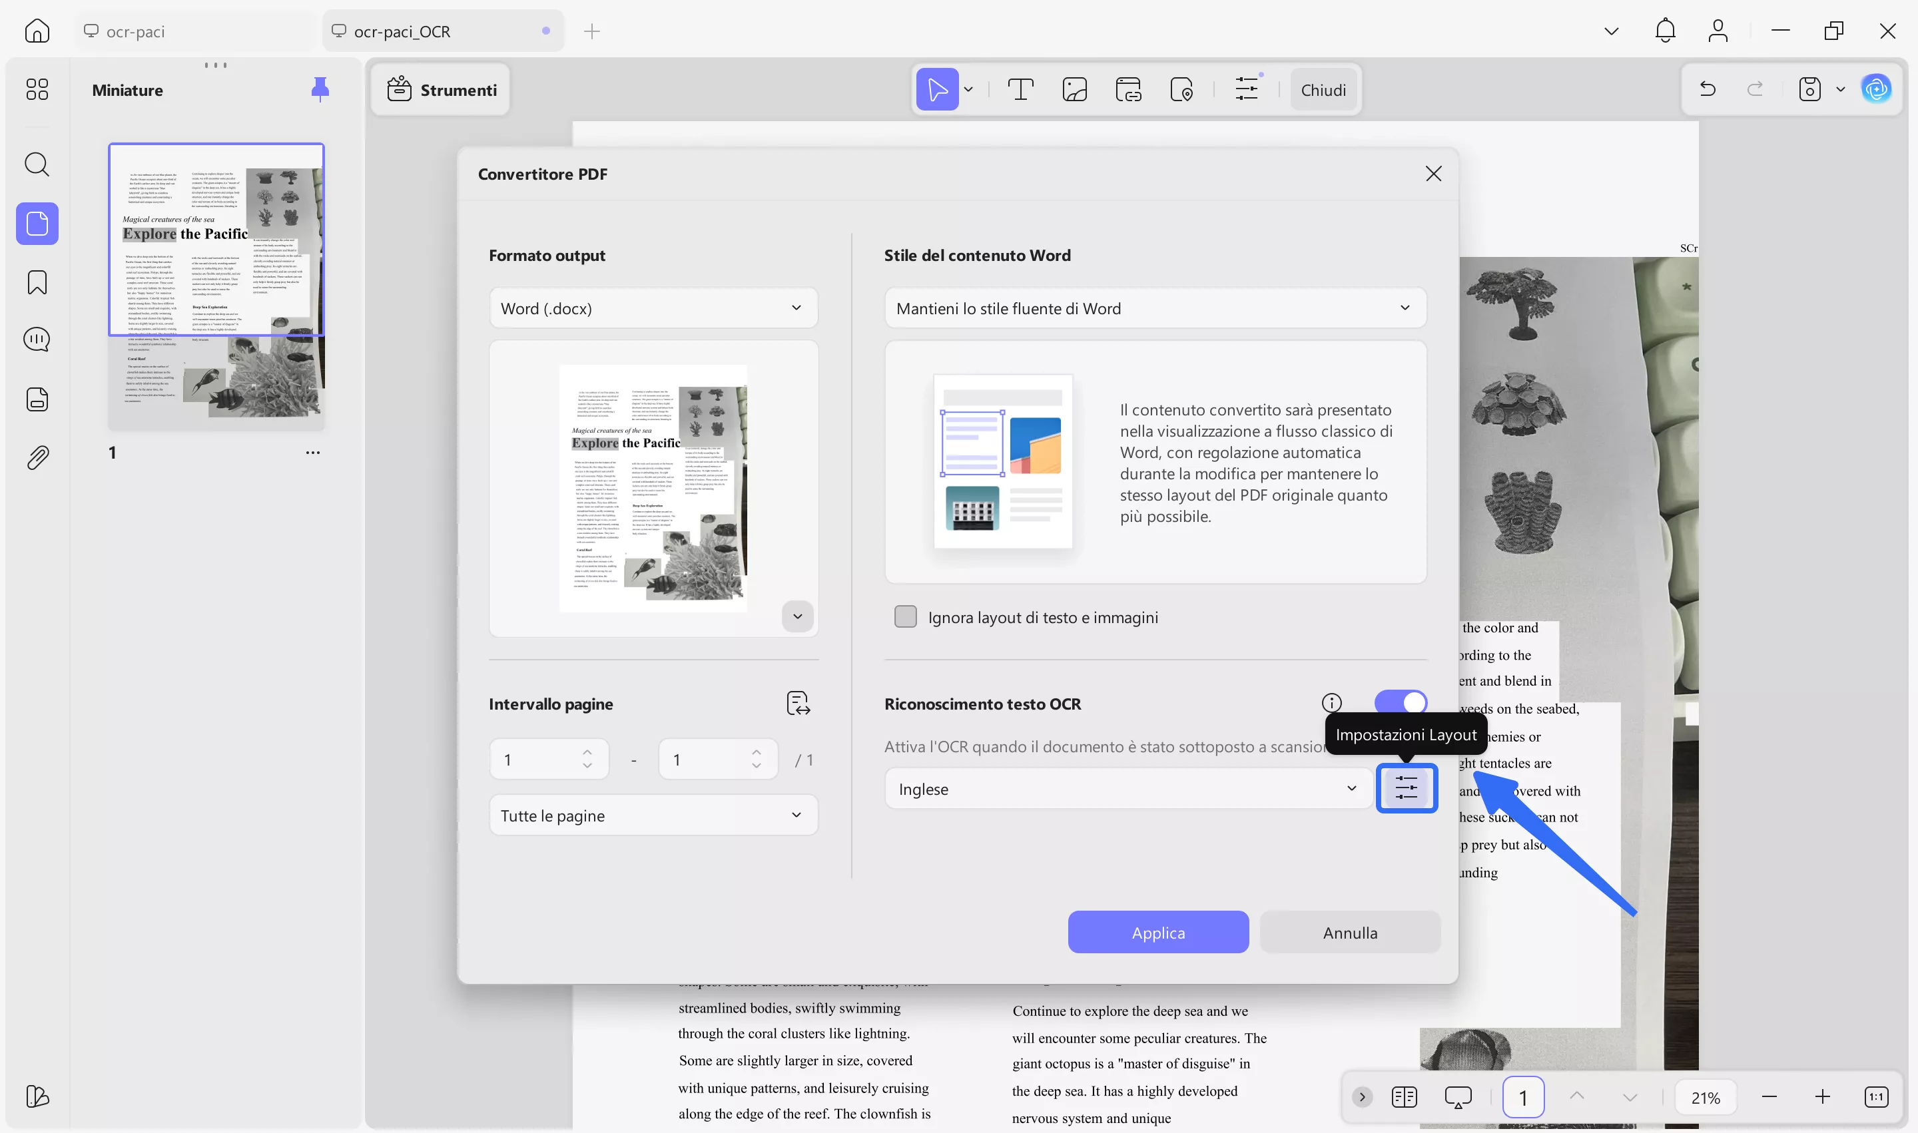1918x1133 pixels.
Task: Check Ignora layout di testo e immagini
Action: 905,616
